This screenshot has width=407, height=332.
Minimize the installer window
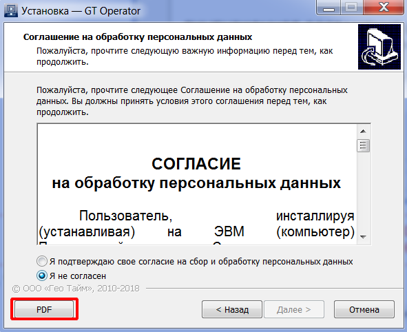pos(329,8)
